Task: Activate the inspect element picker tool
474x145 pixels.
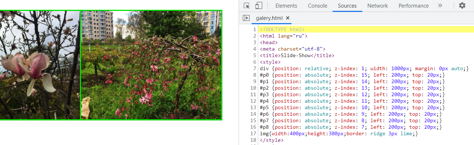Action: point(247,6)
